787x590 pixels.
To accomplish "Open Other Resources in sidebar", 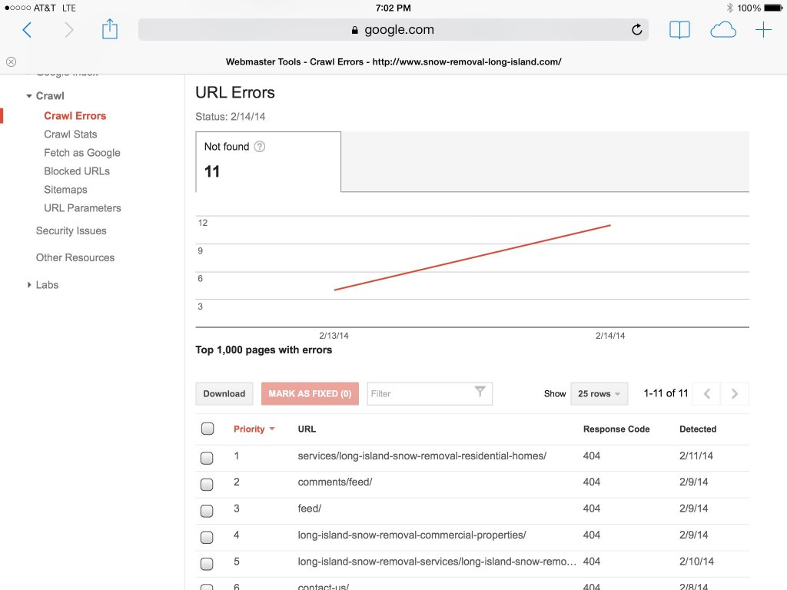I will pyautogui.click(x=75, y=257).
